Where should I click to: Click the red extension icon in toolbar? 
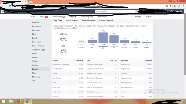[x=175, y=6]
